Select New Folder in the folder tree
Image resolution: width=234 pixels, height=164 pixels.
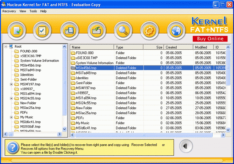pos(28,103)
